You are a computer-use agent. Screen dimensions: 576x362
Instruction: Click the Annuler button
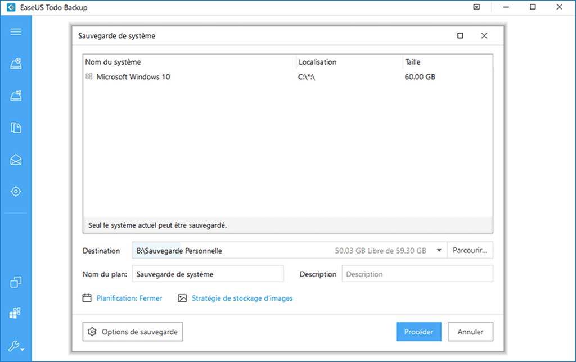[471, 332]
